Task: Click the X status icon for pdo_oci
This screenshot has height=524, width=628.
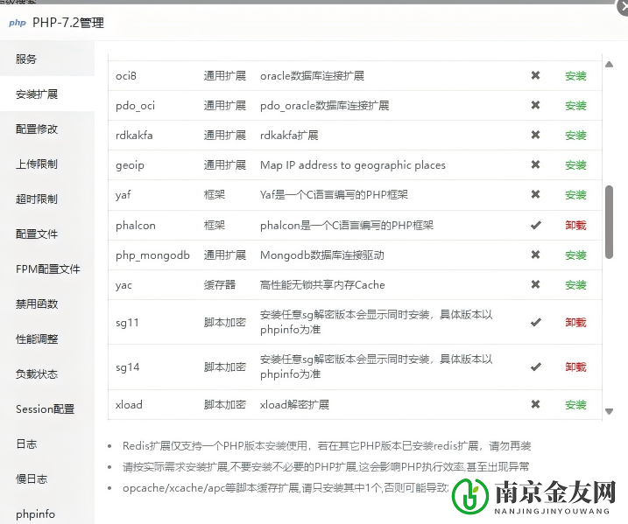Action: click(x=535, y=105)
